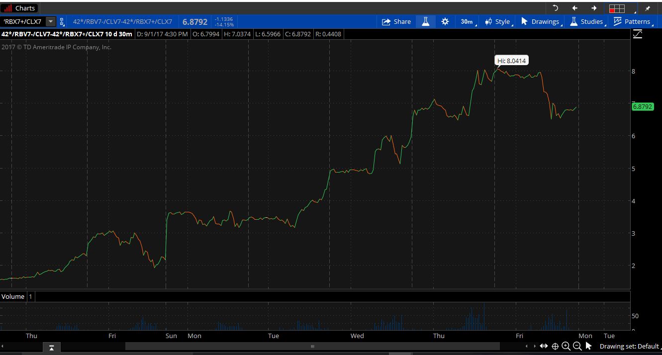Click the last price value 6.8792 in header
This screenshot has width=662, height=355.
(195, 22)
